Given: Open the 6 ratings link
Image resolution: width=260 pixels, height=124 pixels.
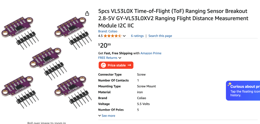Looking at the screenshot, I should pyautogui.click(x=137, y=36).
